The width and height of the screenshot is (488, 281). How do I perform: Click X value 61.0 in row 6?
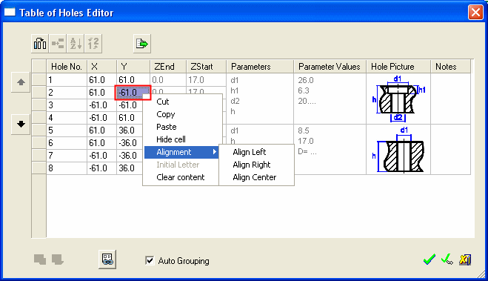click(x=101, y=143)
